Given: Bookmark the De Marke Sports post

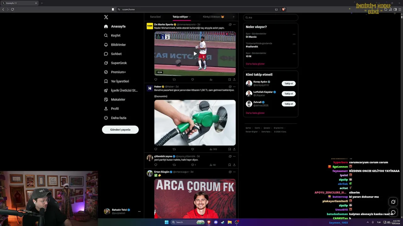Looking at the screenshot, I should pos(230,80).
